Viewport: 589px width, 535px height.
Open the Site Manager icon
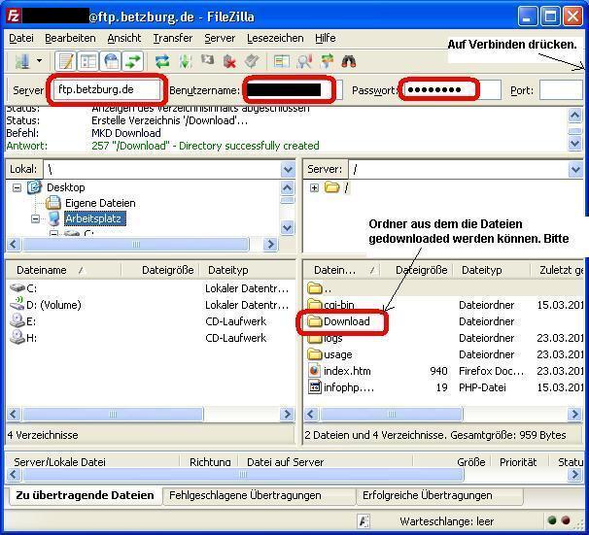pos(22,61)
